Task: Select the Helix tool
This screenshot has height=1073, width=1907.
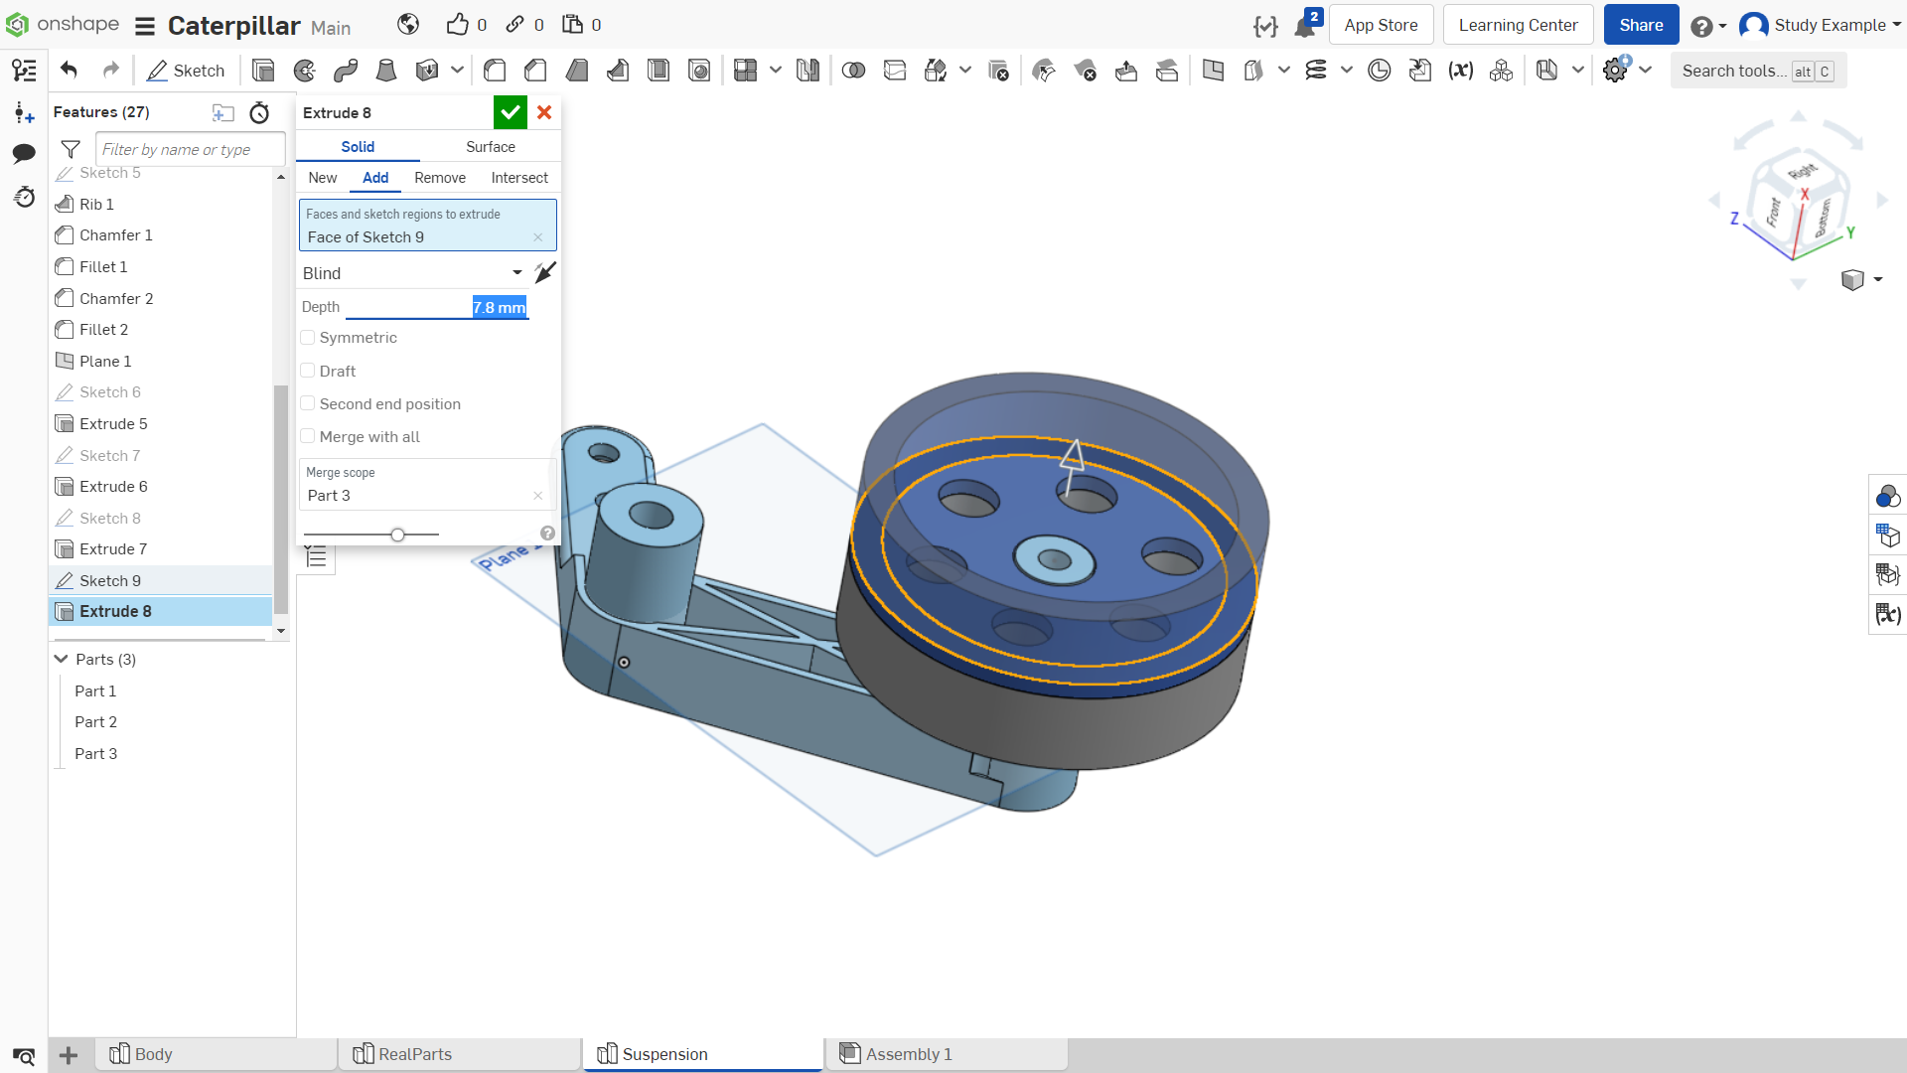Action: pos(1316,71)
